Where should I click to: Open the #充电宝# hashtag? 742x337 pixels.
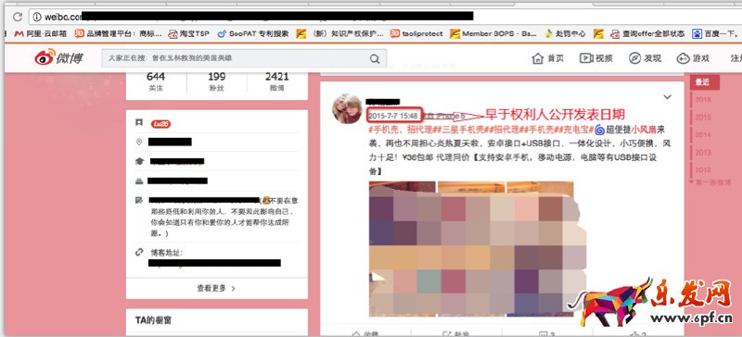573,129
